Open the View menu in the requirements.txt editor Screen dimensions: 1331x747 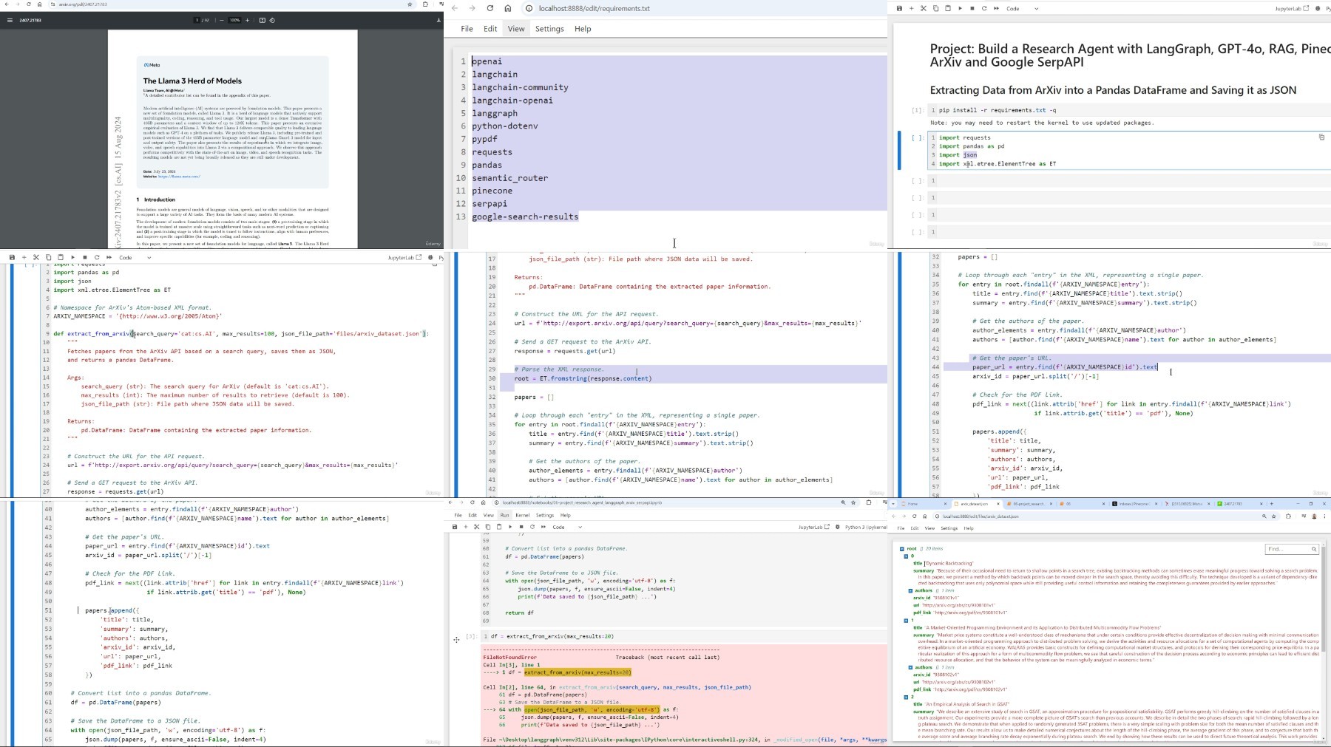pyautogui.click(x=516, y=29)
